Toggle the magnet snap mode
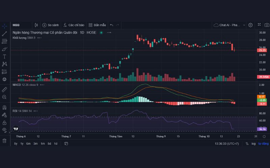The image size is (270, 168). click(x=4, y=108)
